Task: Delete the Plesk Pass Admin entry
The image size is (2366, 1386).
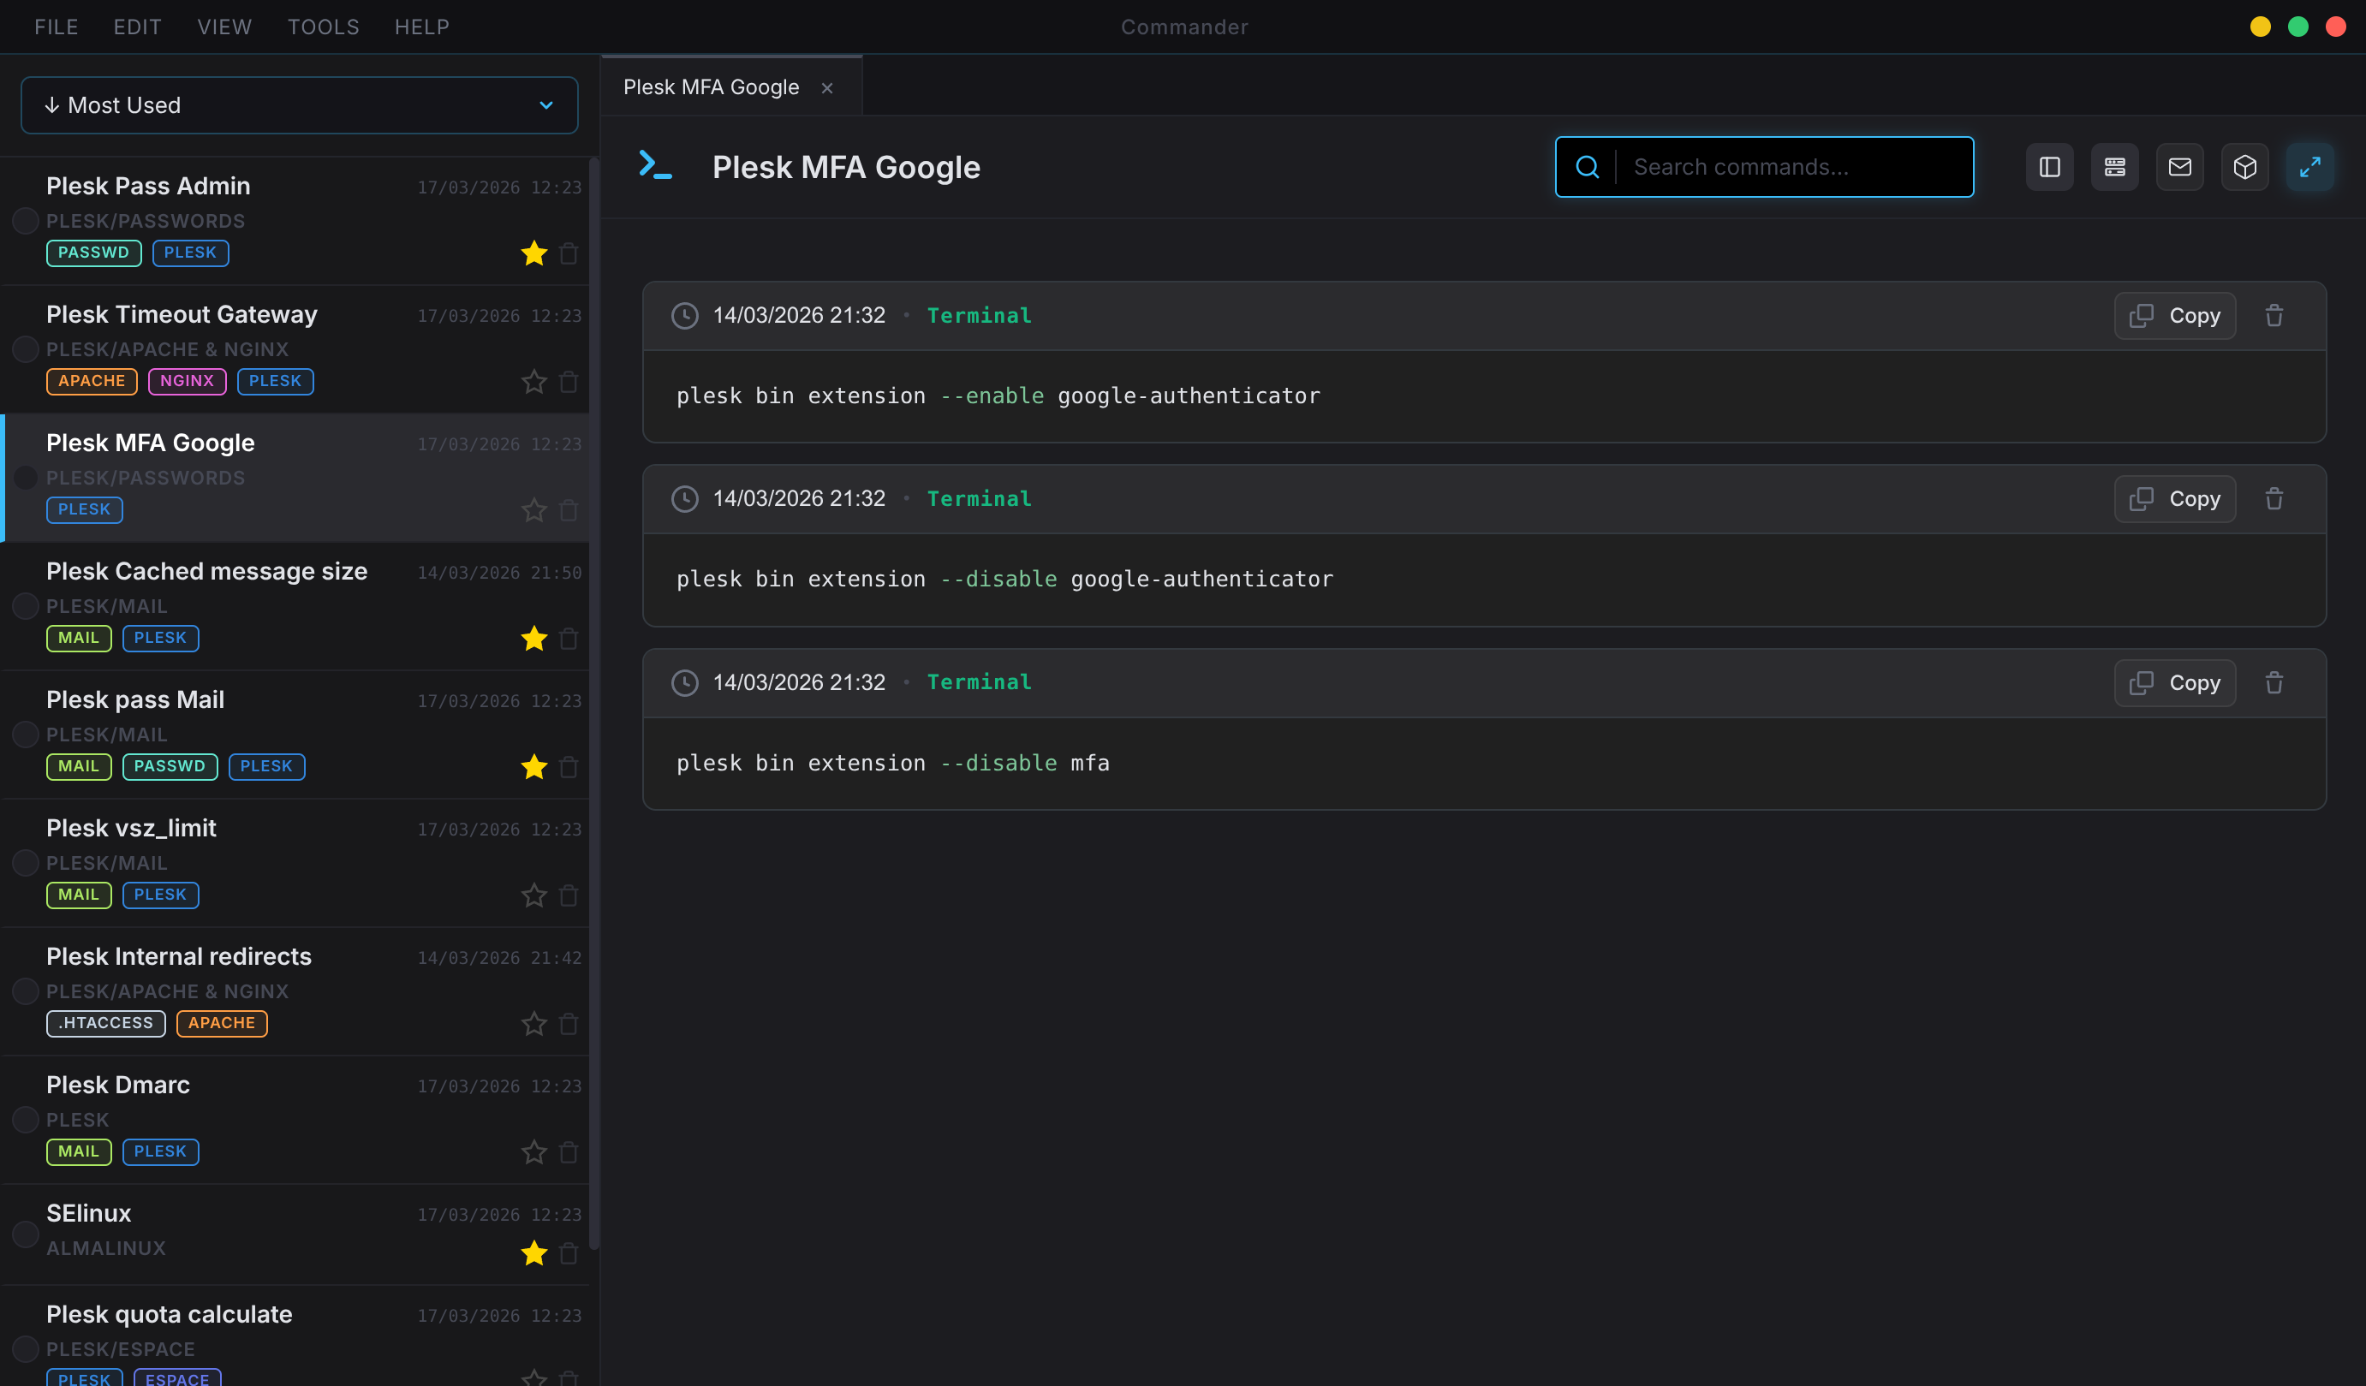Action: coord(568,253)
